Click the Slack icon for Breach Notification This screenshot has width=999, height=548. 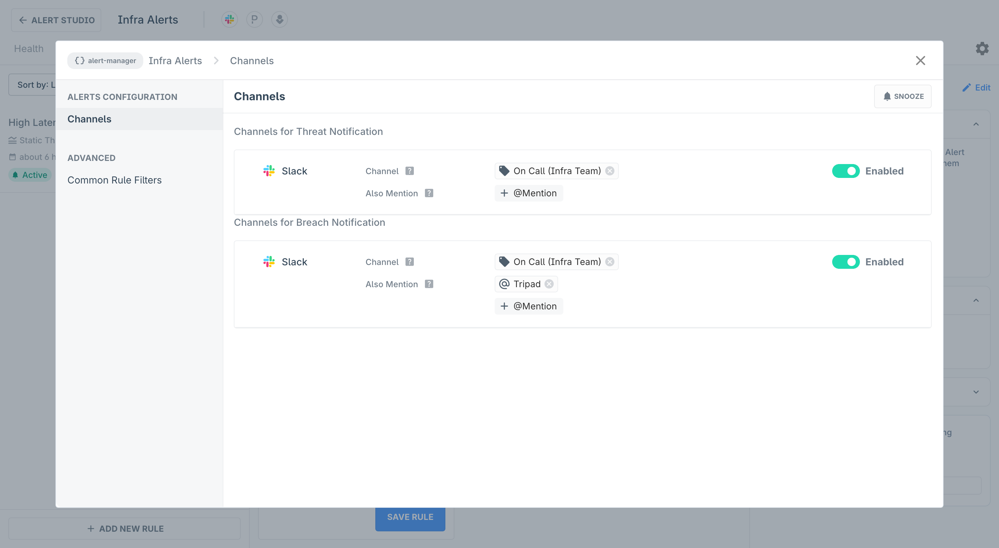269,261
